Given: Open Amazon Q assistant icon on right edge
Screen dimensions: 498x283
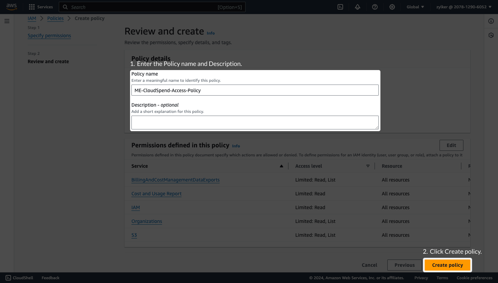Looking at the screenshot, I should coord(491,35).
